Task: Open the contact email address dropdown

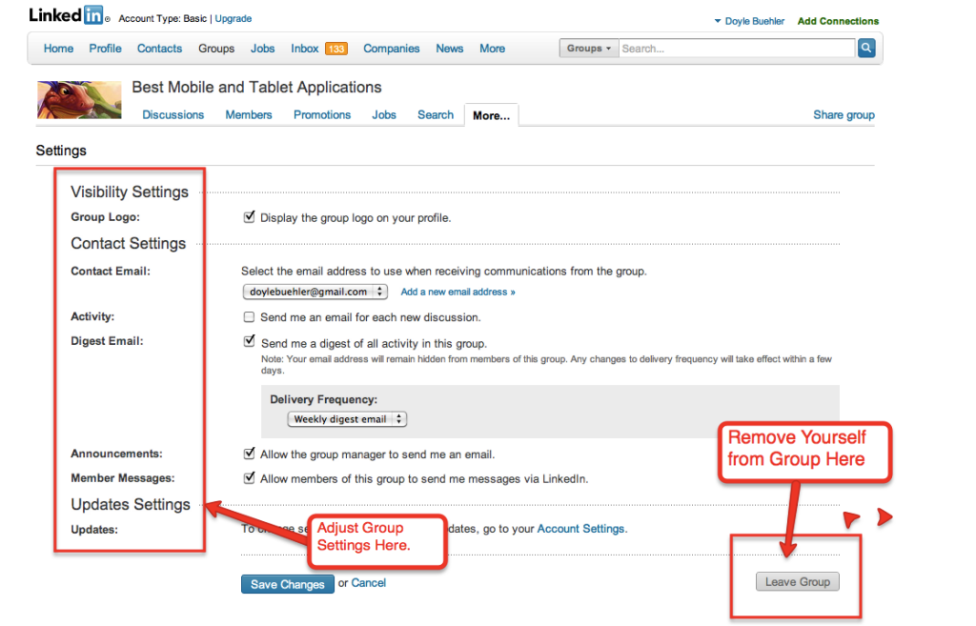Action: [x=315, y=292]
